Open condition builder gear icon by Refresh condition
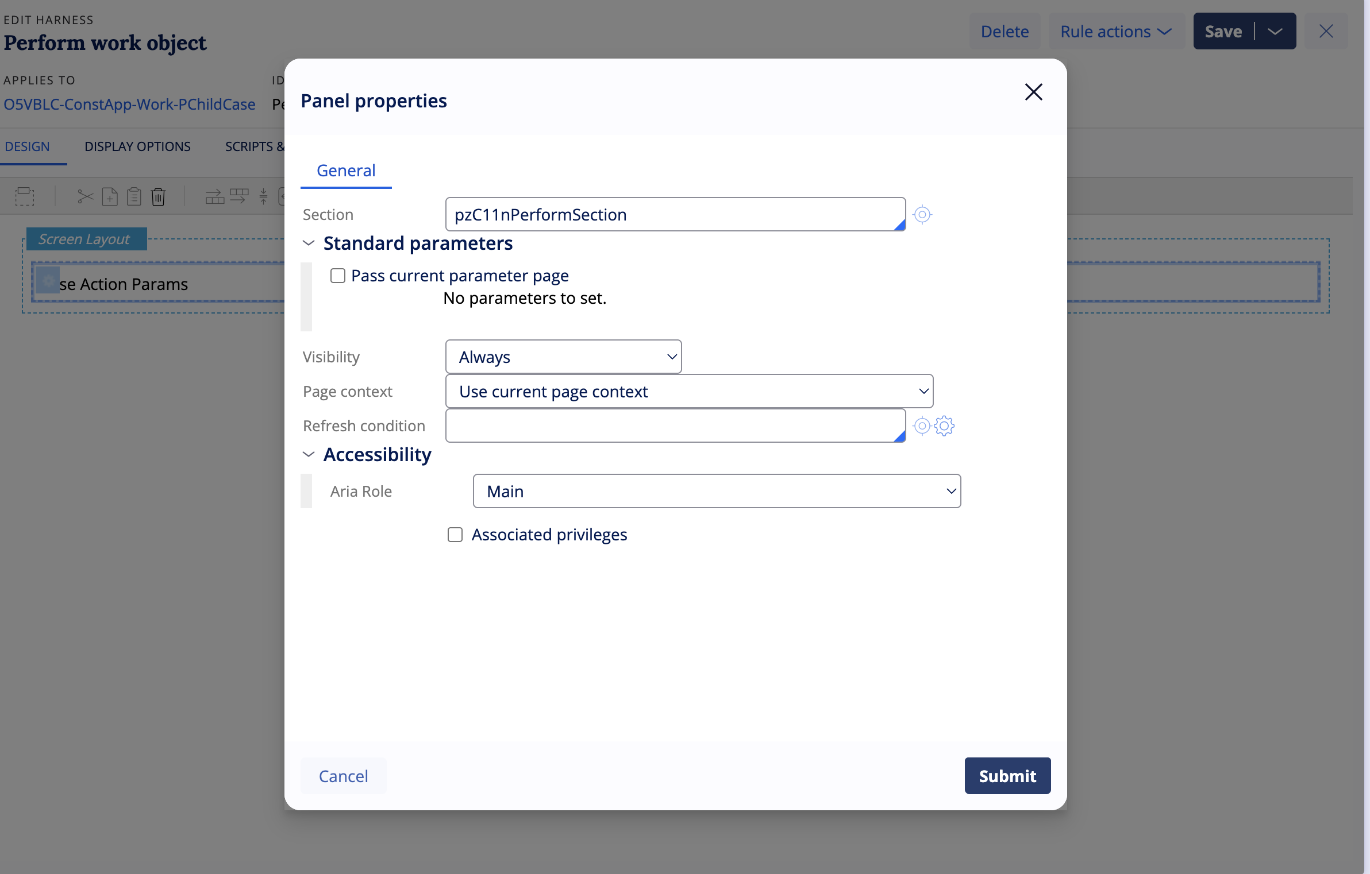 pos(944,426)
